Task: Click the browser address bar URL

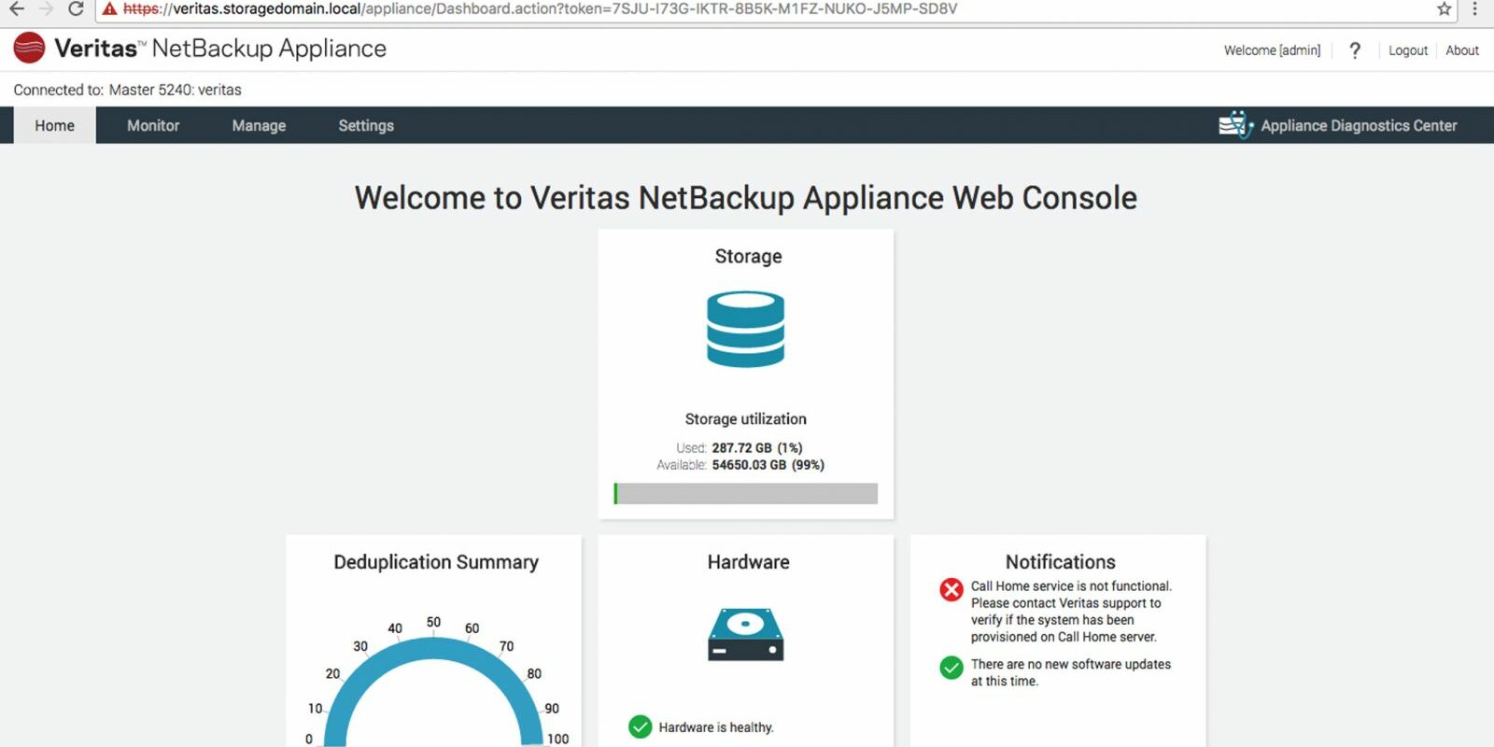Action: pyautogui.click(x=540, y=9)
